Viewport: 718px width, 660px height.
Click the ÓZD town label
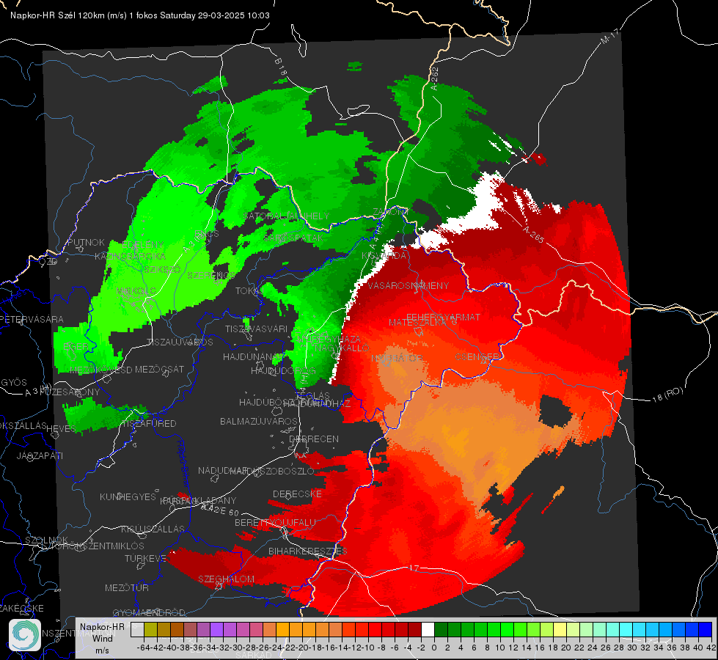[x=48, y=262]
